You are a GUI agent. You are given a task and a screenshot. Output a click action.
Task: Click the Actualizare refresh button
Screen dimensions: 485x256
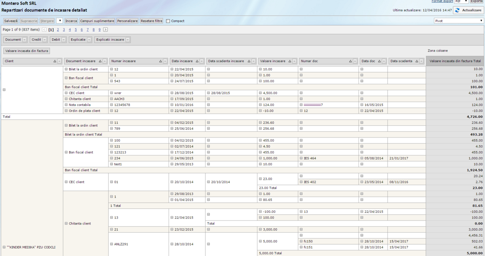468,10
